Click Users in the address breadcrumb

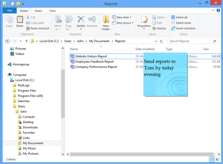(68, 41)
